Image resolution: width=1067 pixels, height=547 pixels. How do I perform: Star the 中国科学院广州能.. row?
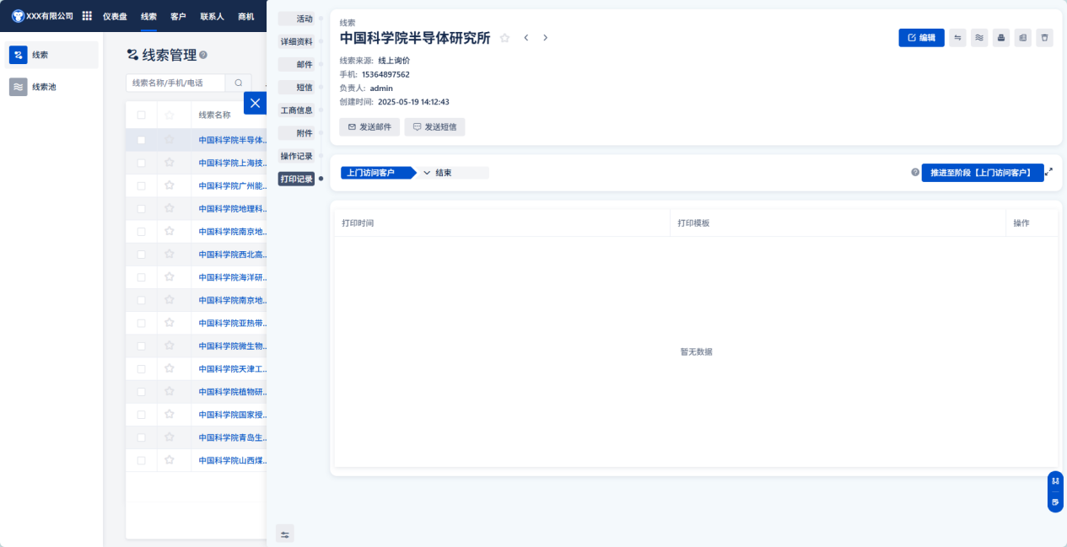(x=169, y=185)
